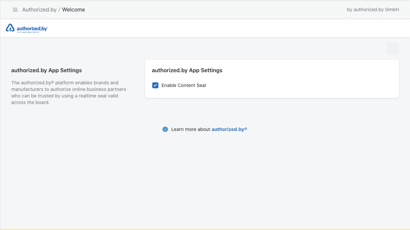Follow the authorized.by® learn more link
This screenshot has height=230, width=410.
(229, 129)
